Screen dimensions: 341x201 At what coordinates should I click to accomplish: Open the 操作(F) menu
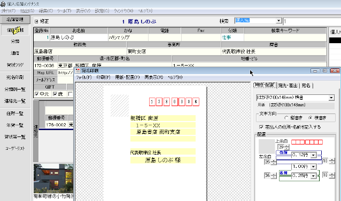tap(9, 11)
